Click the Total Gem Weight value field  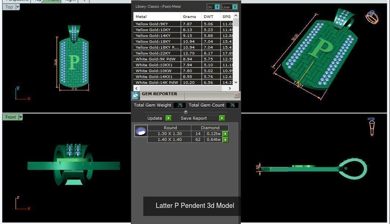tap(179, 105)
